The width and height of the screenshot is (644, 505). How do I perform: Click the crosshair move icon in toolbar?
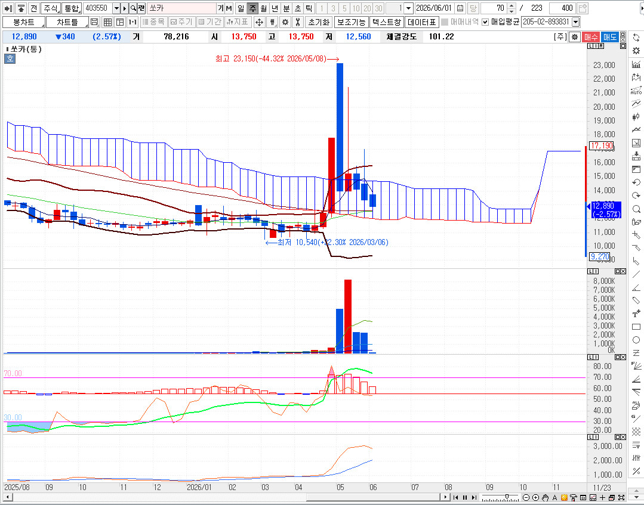259,22
